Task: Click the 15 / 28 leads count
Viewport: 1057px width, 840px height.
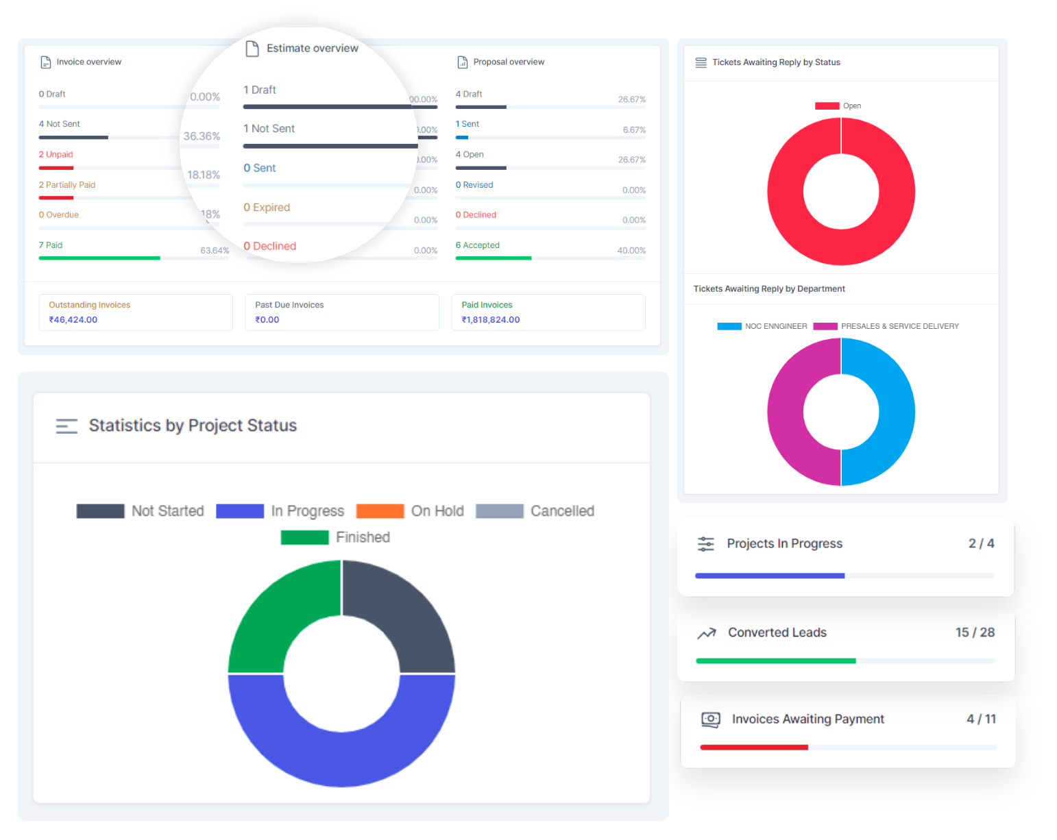Action: (x=975, y=633)
